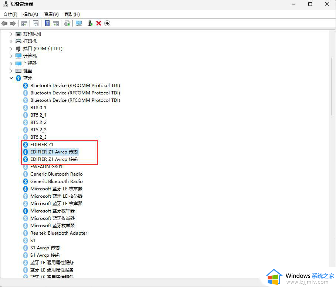The height and width of the screenshot is (287, 336).
Task: Select Microsoft 蓝牙枚举器 with bright icon
Action: click(52, 211)
